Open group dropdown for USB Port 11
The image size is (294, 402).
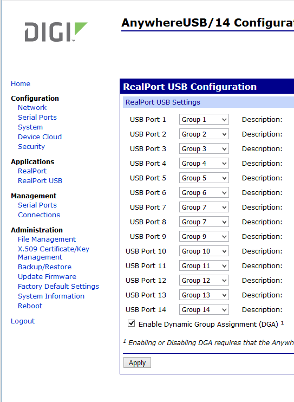coord(204,265)
